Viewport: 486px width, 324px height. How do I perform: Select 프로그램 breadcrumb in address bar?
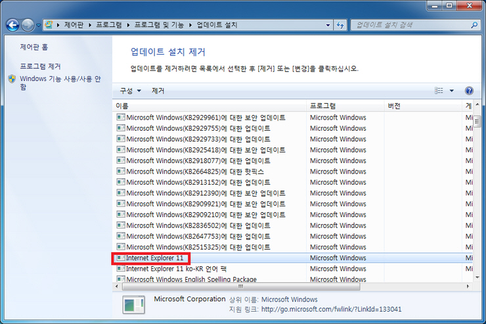(x=109, y=25)
